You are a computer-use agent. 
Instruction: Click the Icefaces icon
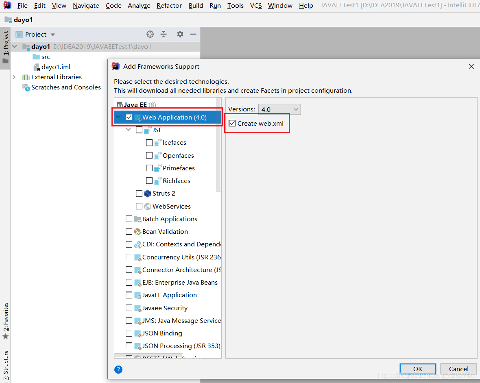point(158,143)
